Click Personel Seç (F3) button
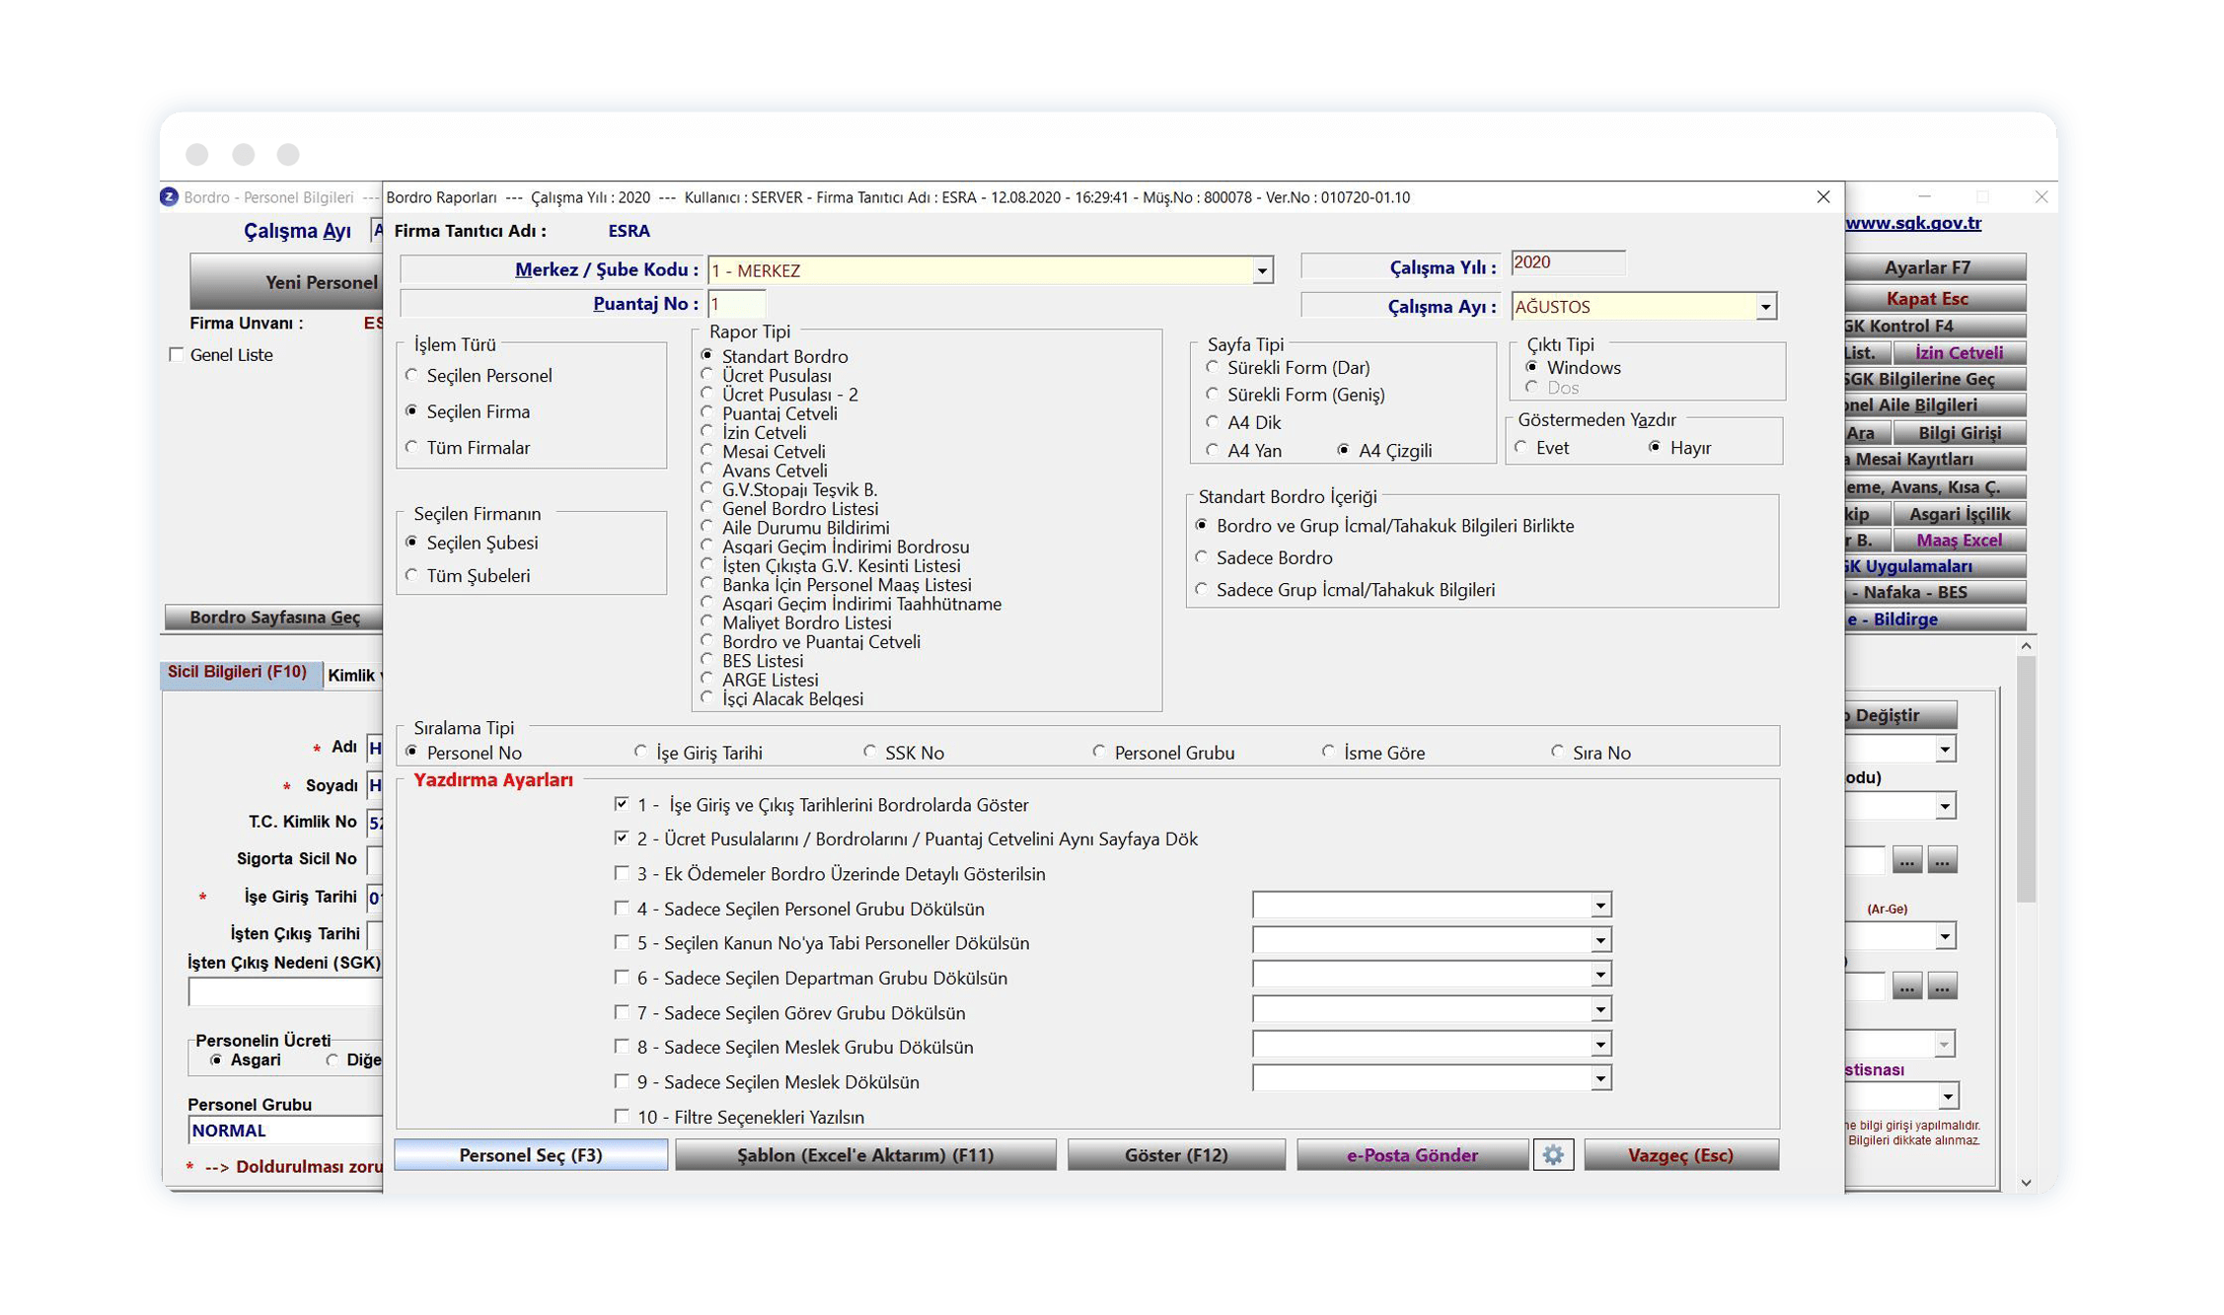The height and width of the screenshot is (1315, 2224). coord(531,1155)
